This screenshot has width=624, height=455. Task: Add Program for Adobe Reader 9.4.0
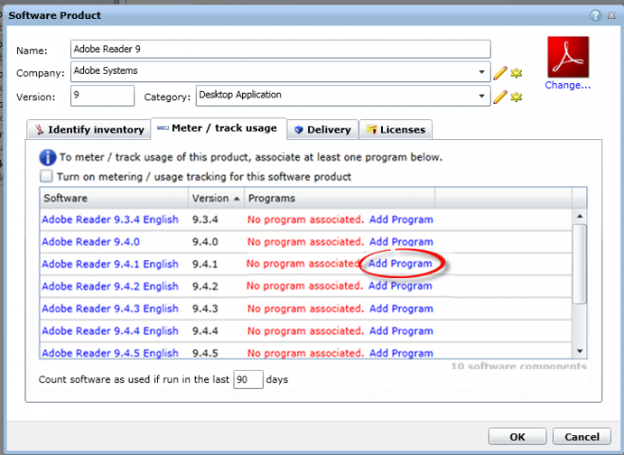(x=401, y=241)
